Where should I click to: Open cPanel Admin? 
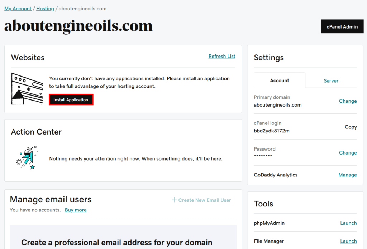pyautogui.click(x=342, y=26)
